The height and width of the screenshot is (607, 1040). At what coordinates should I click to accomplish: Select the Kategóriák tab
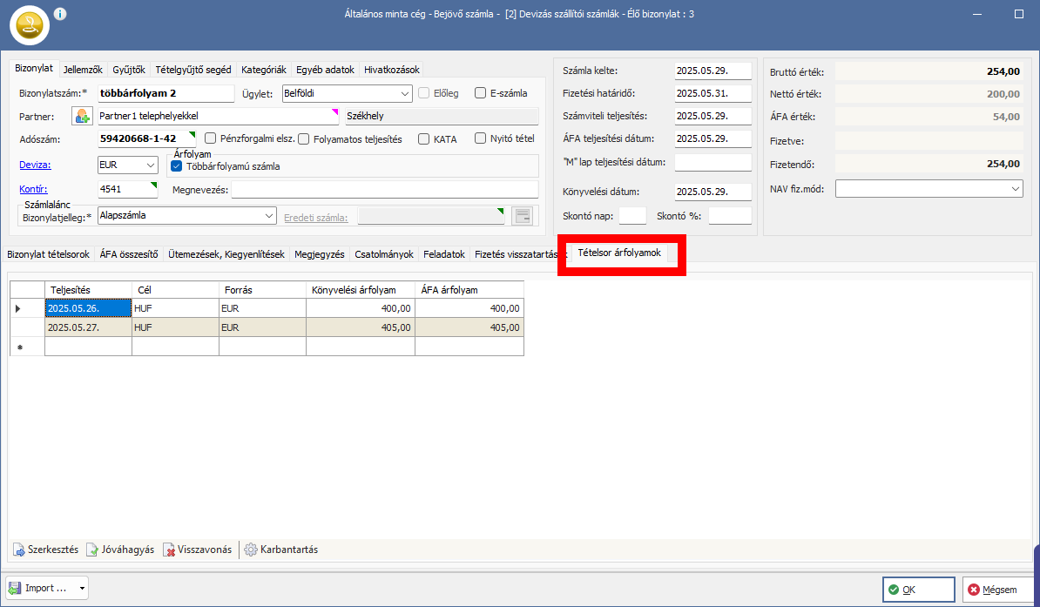pos(264,70)
